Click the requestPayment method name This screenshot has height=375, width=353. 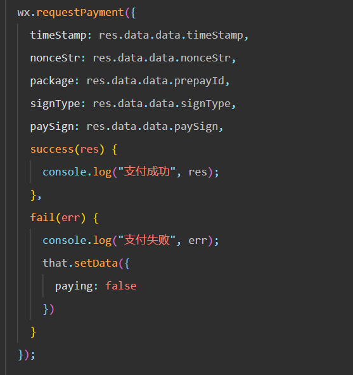(80, 13)
